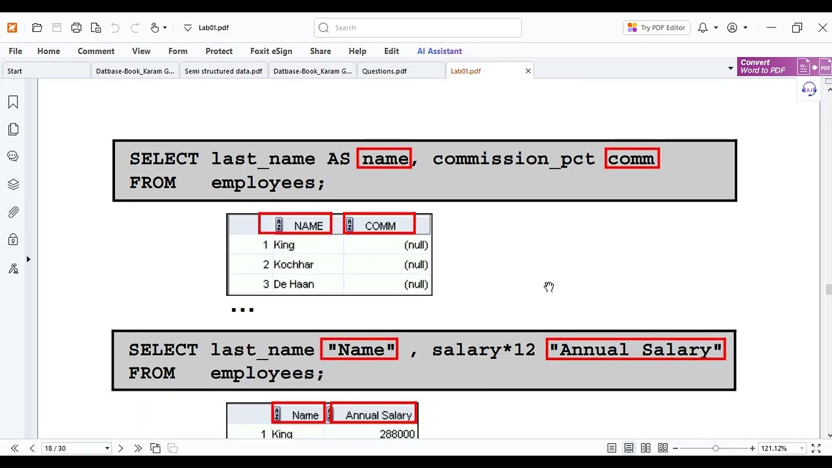Screen dimensions: 832x468
Task: Open the Layers panel
Action: click(13, 185)
